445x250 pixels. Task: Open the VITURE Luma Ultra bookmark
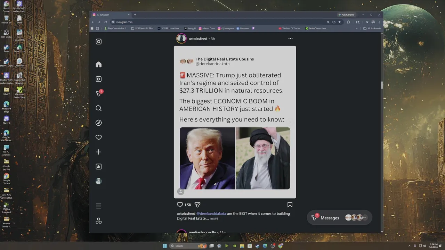tap(169, 28)
